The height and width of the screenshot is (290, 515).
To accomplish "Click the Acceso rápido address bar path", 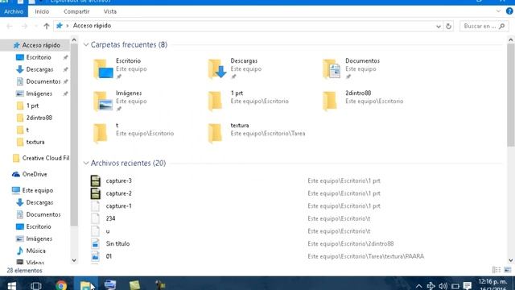I will (92, 26).
